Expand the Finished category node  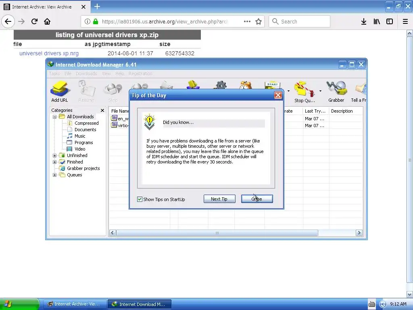54,162
